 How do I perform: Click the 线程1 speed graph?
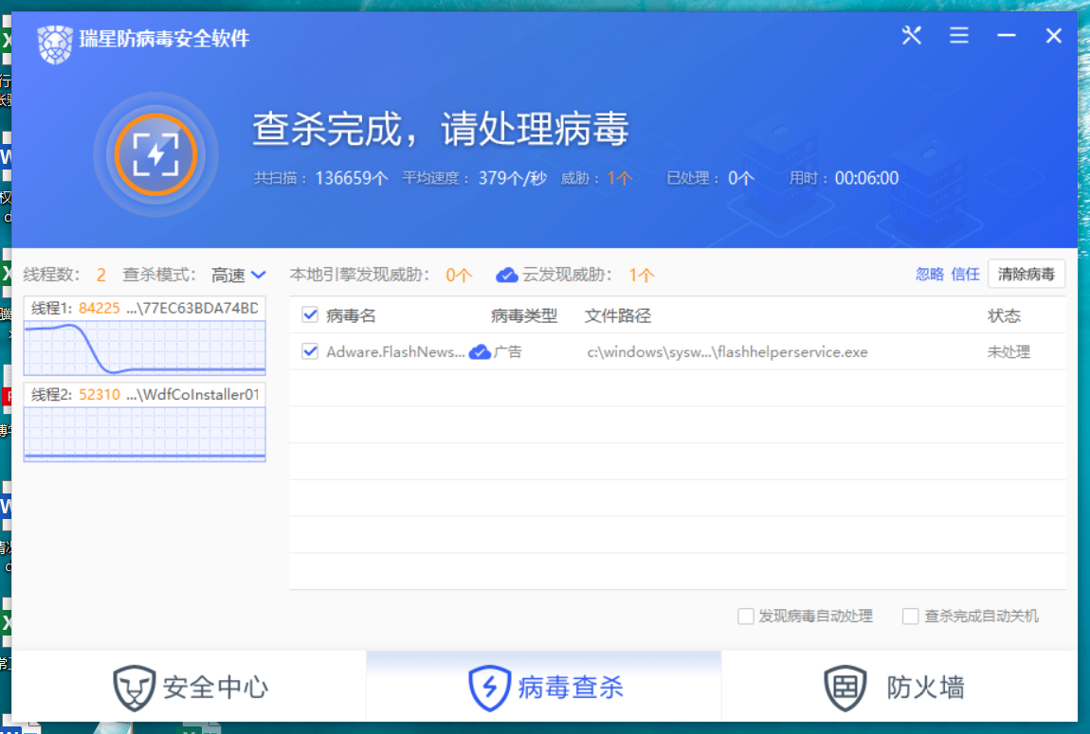(x=145, y=348)
